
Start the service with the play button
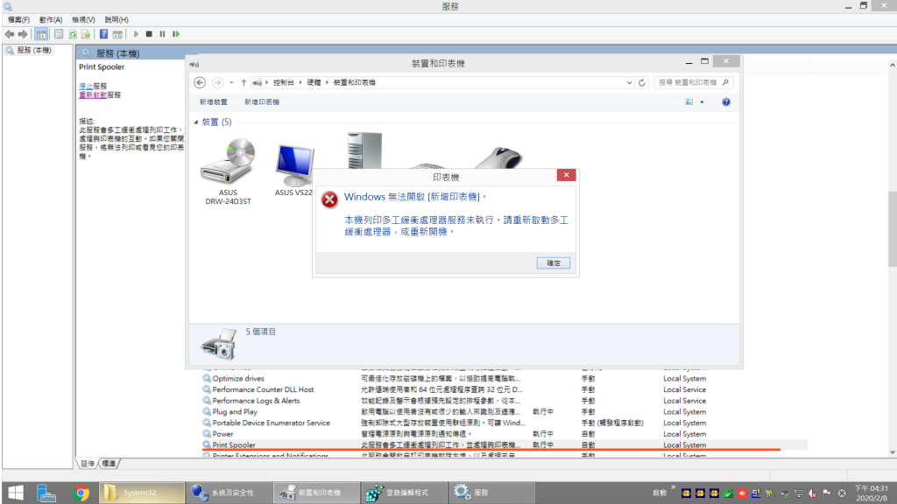(136, 34)
